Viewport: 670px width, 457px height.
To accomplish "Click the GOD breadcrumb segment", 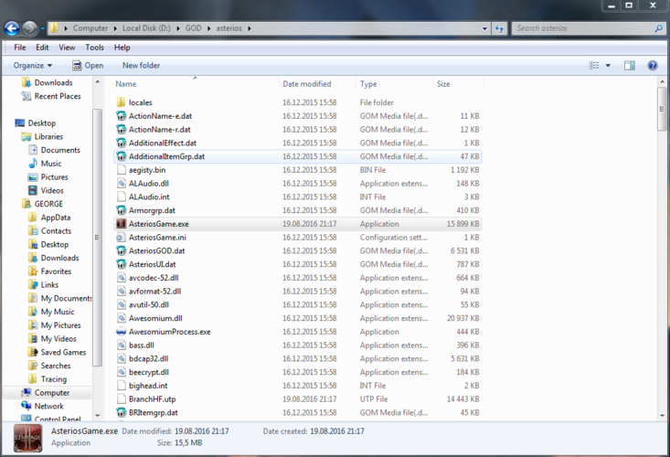I will coord(193,28).
